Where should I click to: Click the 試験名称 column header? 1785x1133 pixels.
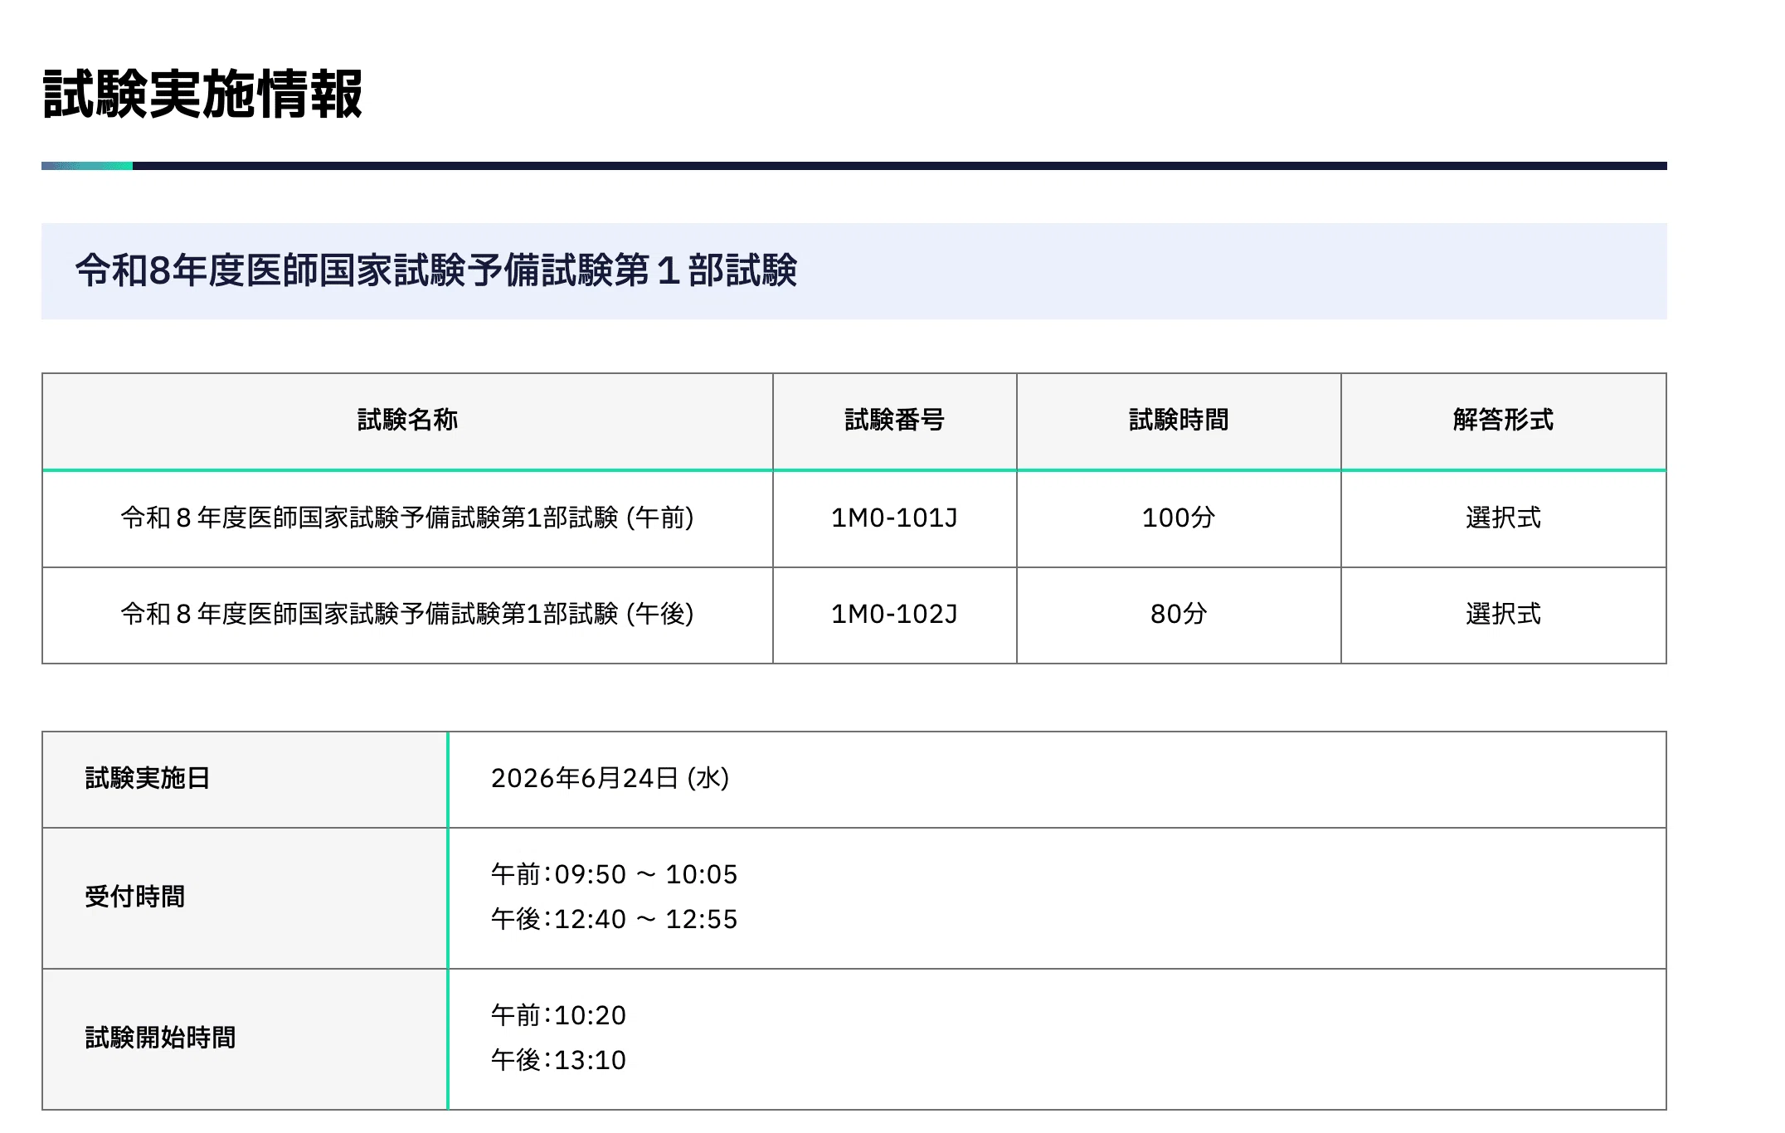point(407,420)
